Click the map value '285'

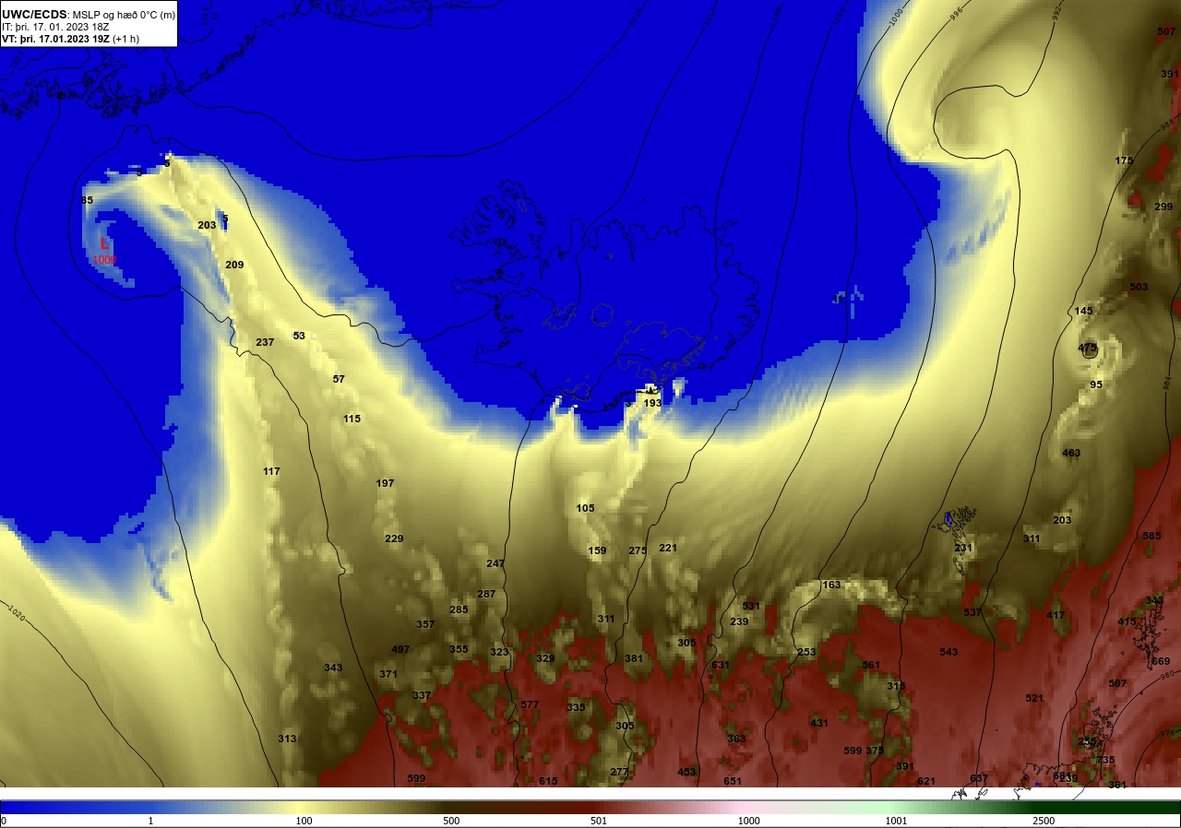[459, 609]
